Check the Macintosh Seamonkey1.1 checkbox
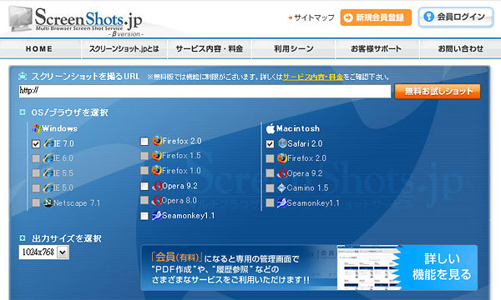The width and height of the screenshot is (501, 300). click(270, 202)
